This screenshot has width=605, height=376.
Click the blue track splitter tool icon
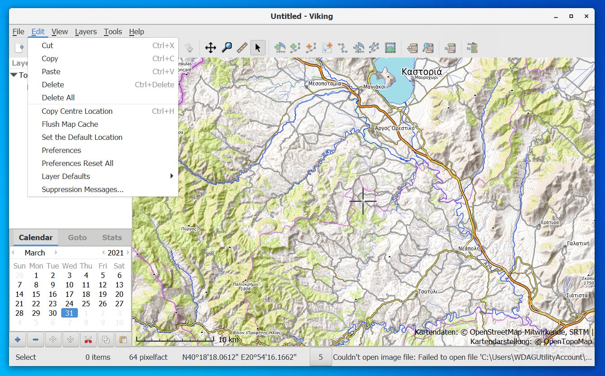[x=374, y=48]
